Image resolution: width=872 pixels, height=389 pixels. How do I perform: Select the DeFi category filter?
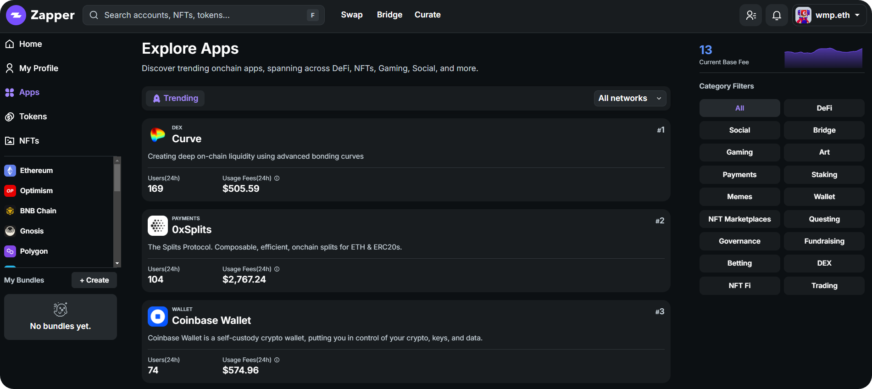(x=824, y=108)
